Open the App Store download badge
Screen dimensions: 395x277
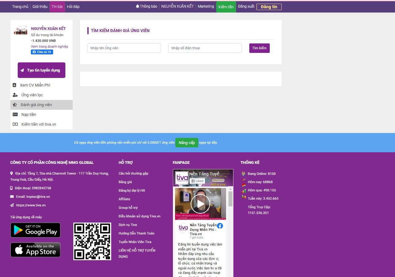(x=35, y=250)
